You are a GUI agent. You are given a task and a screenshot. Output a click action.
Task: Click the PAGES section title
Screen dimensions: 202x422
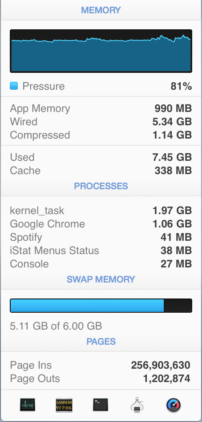101,341
